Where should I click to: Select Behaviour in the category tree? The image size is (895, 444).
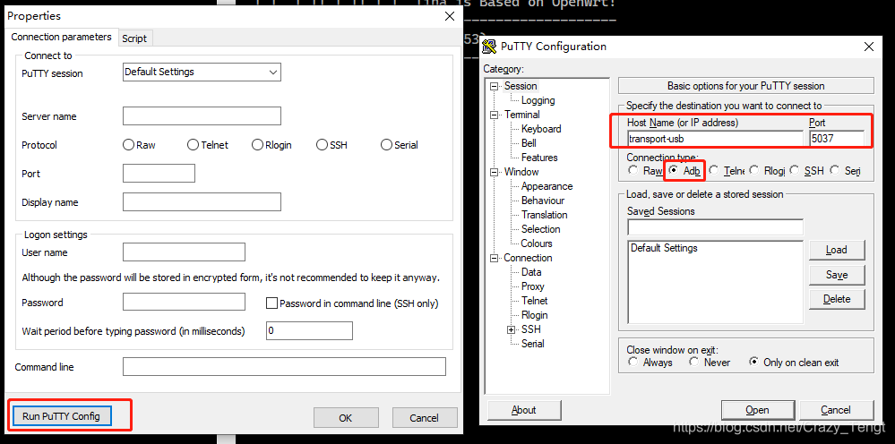[x=543, y=201]
